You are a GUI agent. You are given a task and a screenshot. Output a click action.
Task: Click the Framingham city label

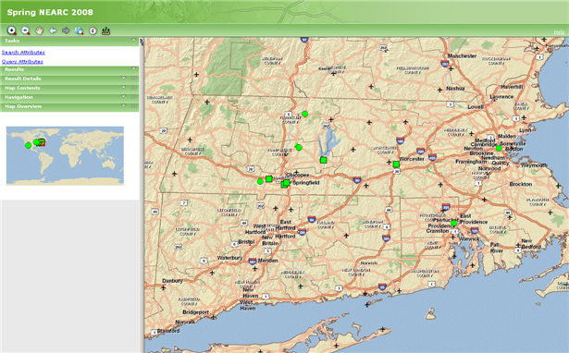[471, 162]
